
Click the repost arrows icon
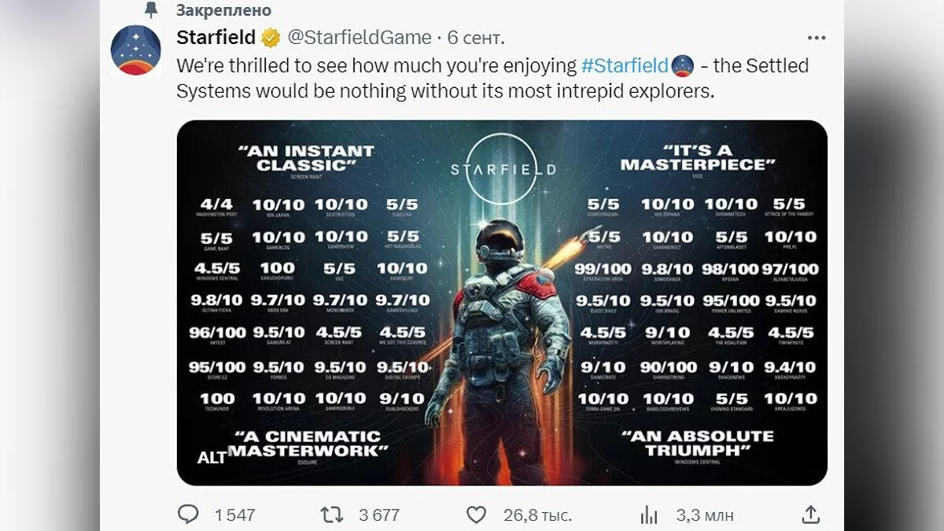tap(332, 514)
